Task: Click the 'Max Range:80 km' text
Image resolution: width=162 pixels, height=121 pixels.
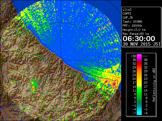Action: (x=136, y=34)
